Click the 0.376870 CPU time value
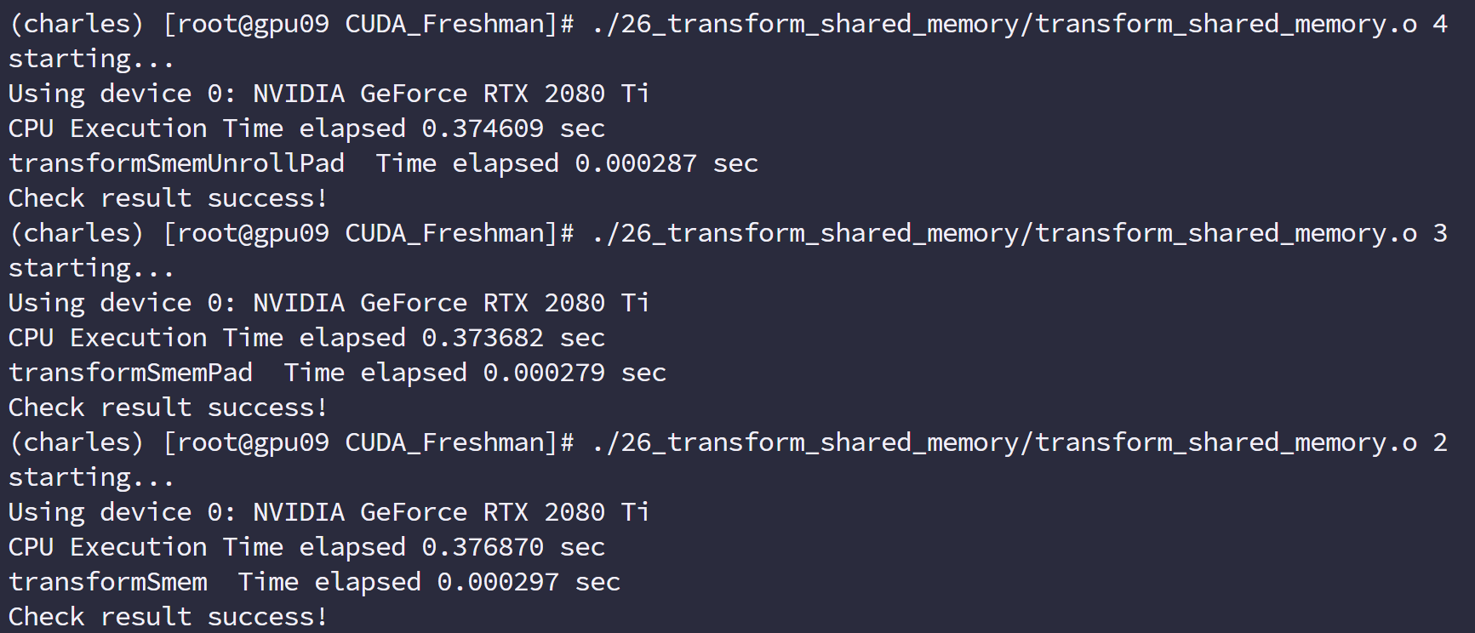1475x633 pixels. coord(483,547)
